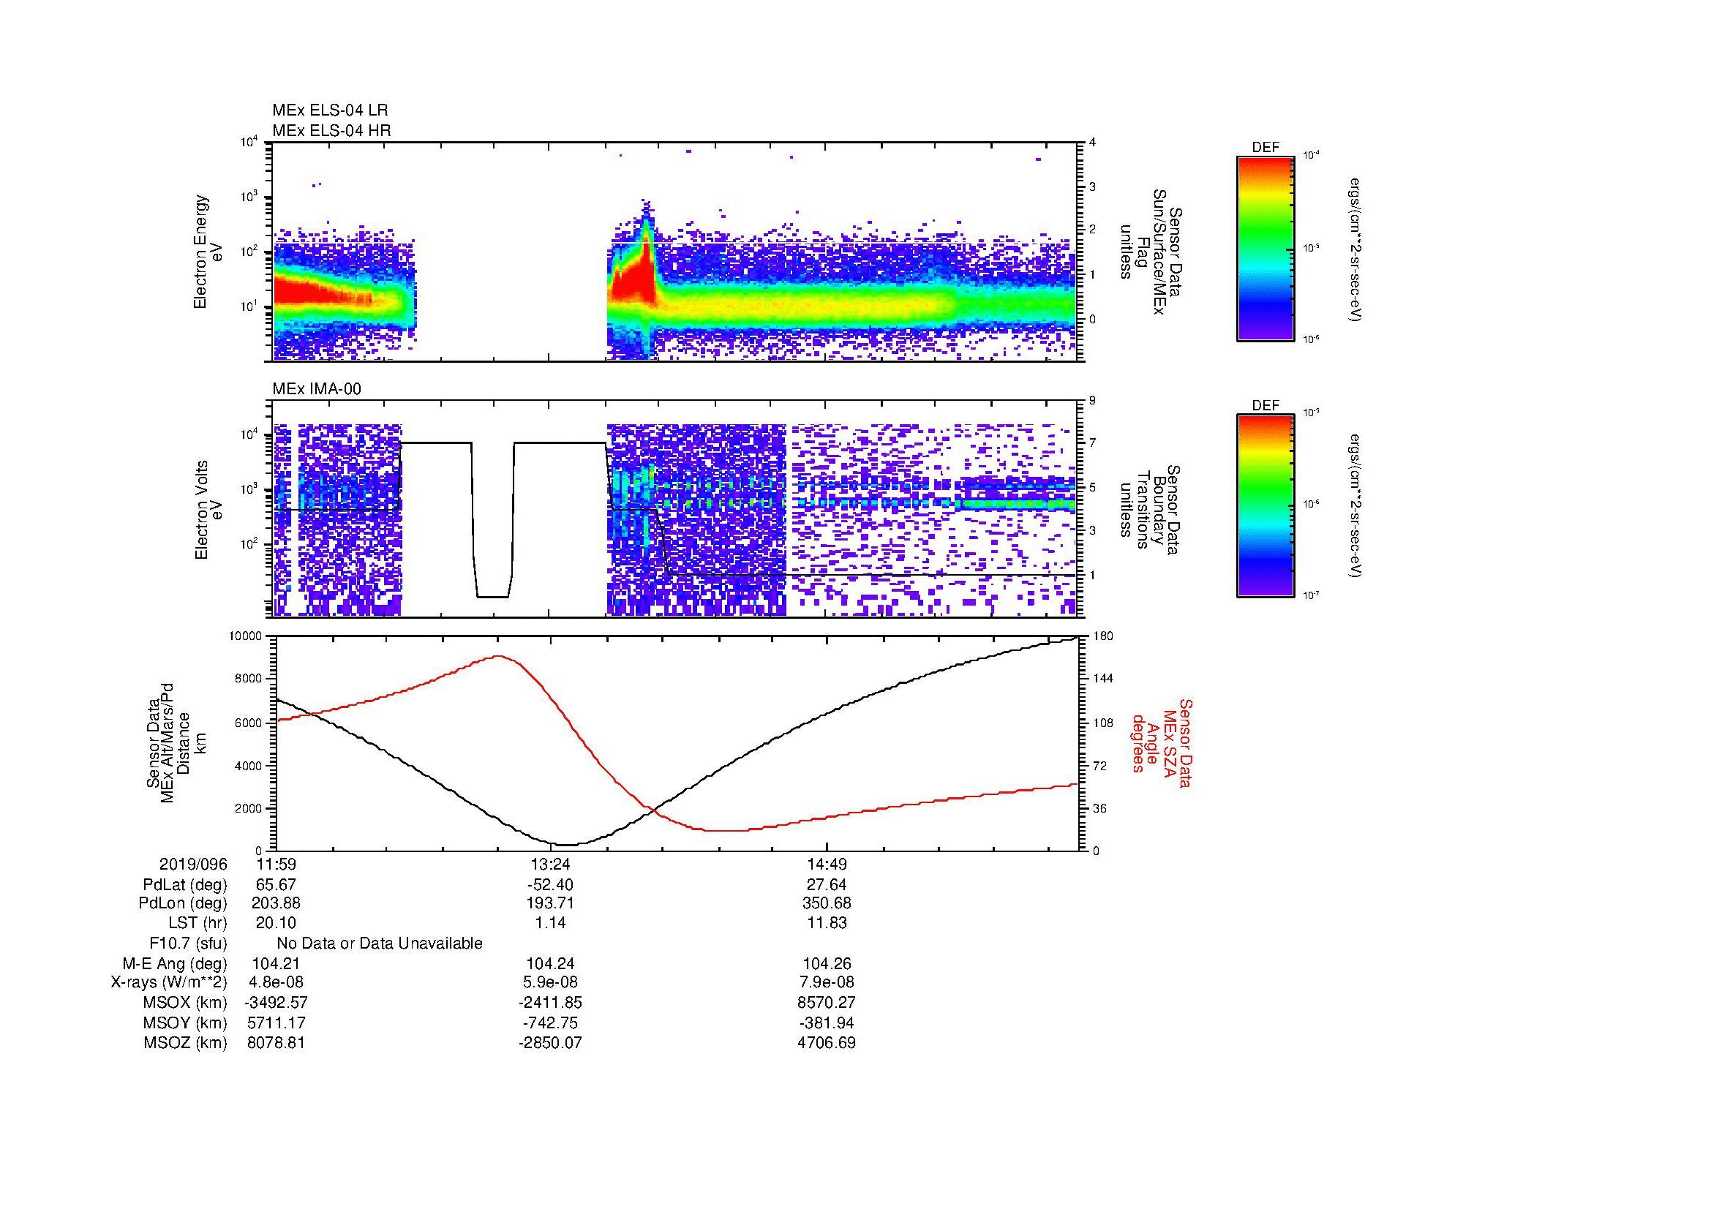Click the red MEx SZA Angle axis label

coord(1162,743)
